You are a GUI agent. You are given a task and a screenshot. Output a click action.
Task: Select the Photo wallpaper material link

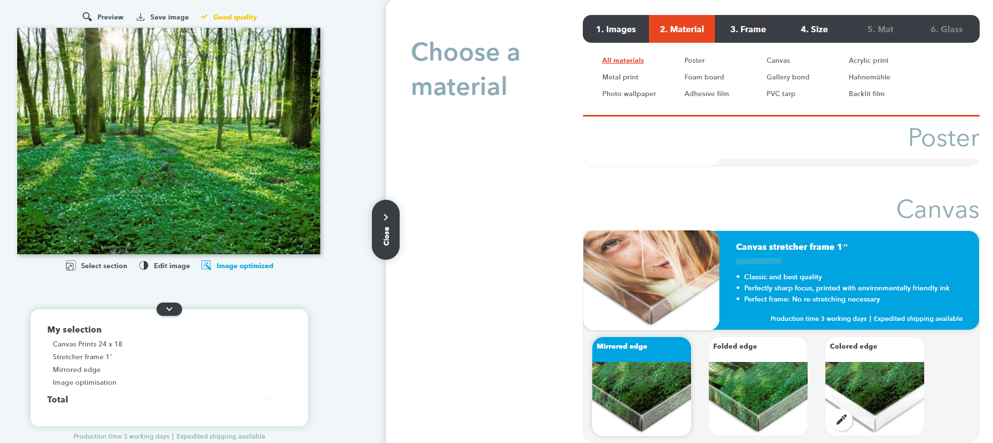(x=629, y=94)
